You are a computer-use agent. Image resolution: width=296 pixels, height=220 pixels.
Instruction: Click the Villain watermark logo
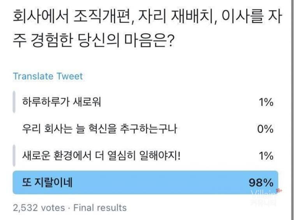tap(263, 194)
